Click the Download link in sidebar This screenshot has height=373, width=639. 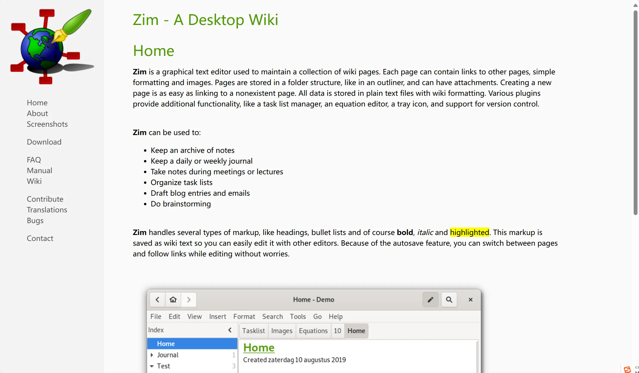(x=44, y=142)
